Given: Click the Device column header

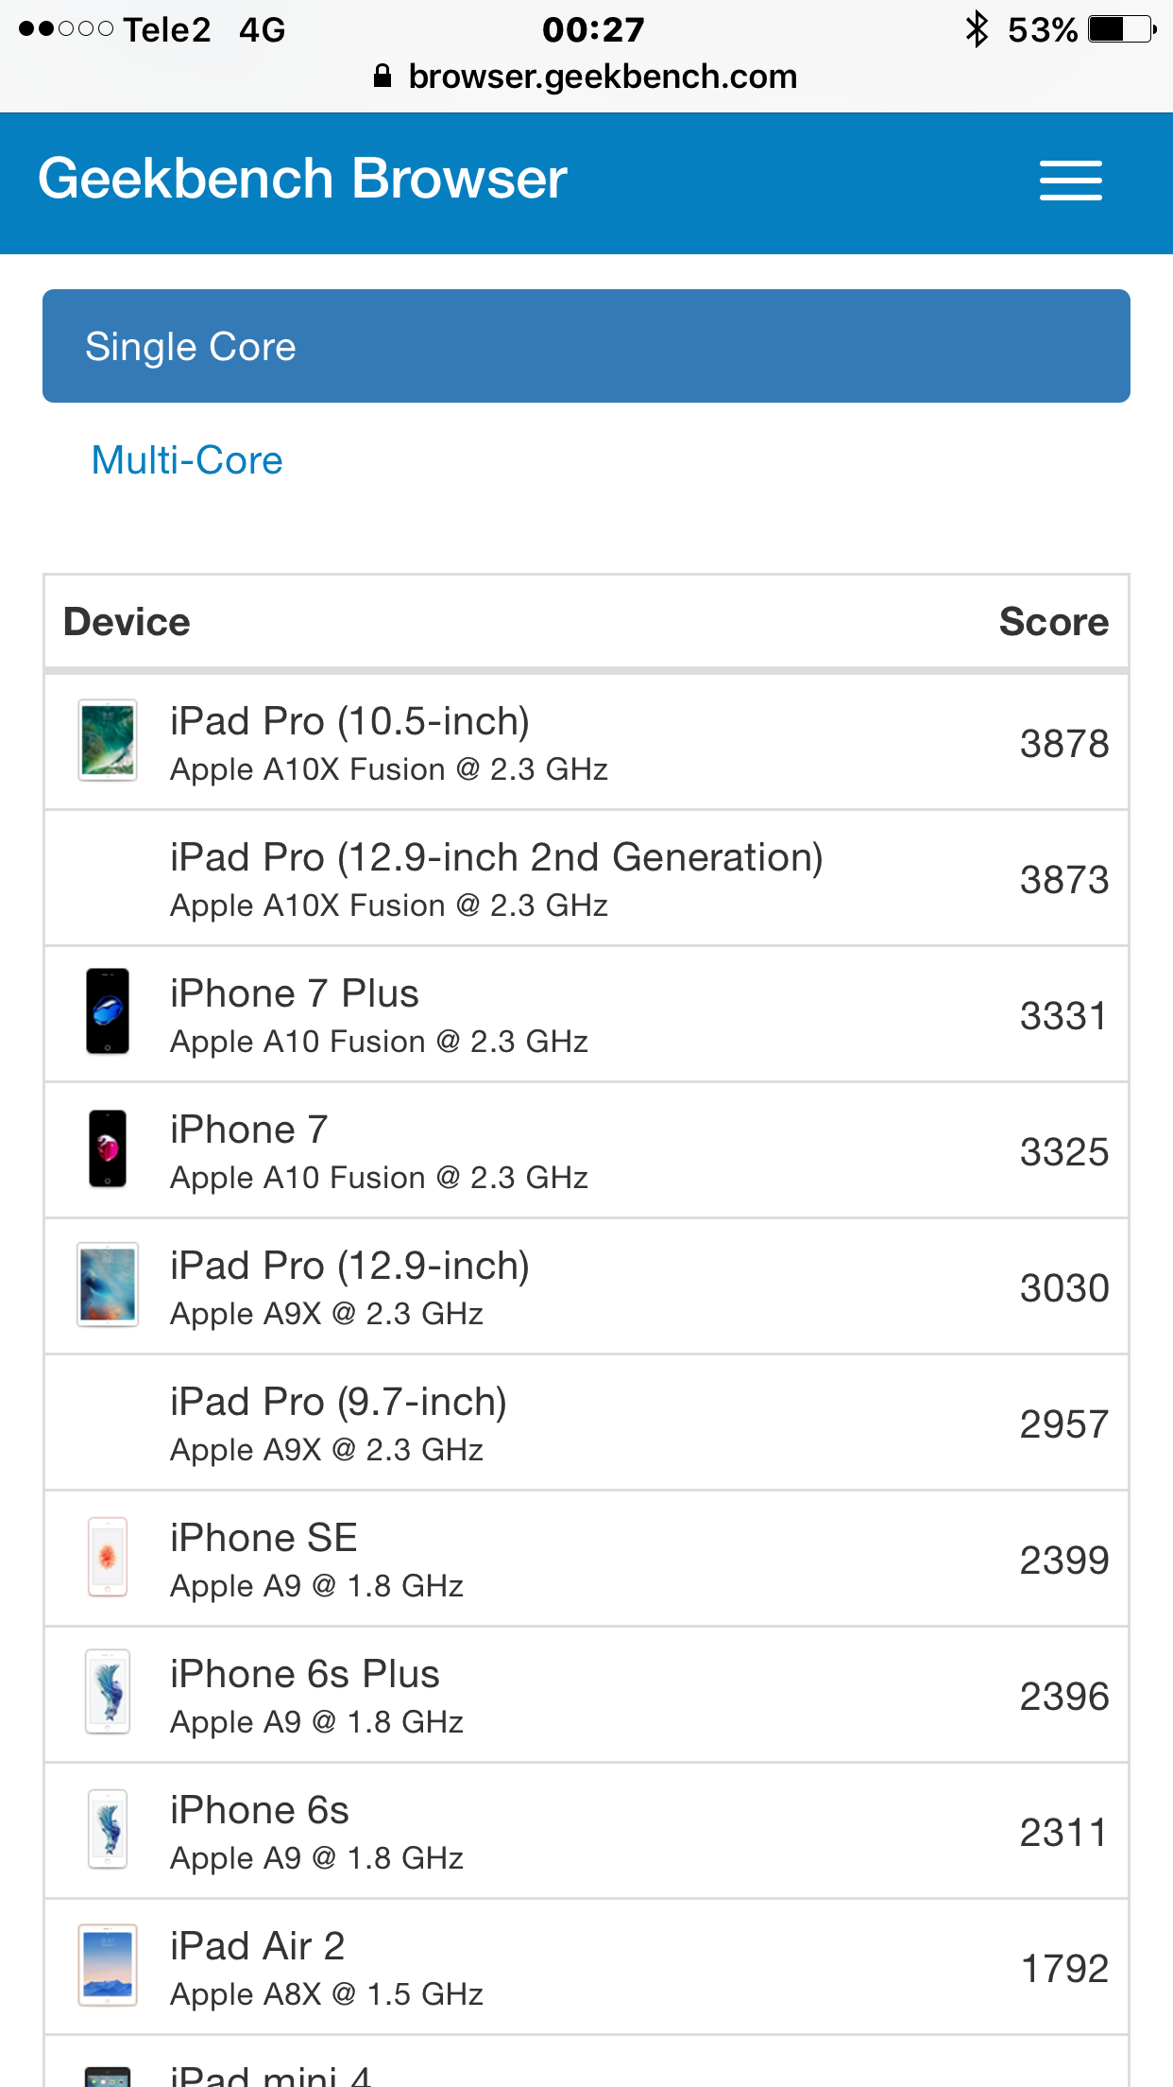Looking at the screenshot, I should (127, 622).
